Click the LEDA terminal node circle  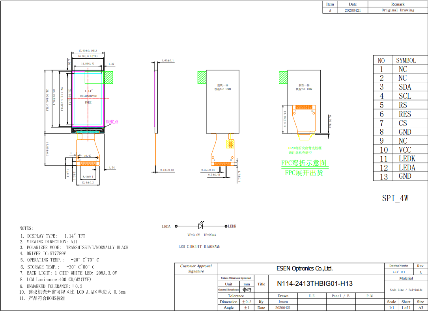(176, 226)
